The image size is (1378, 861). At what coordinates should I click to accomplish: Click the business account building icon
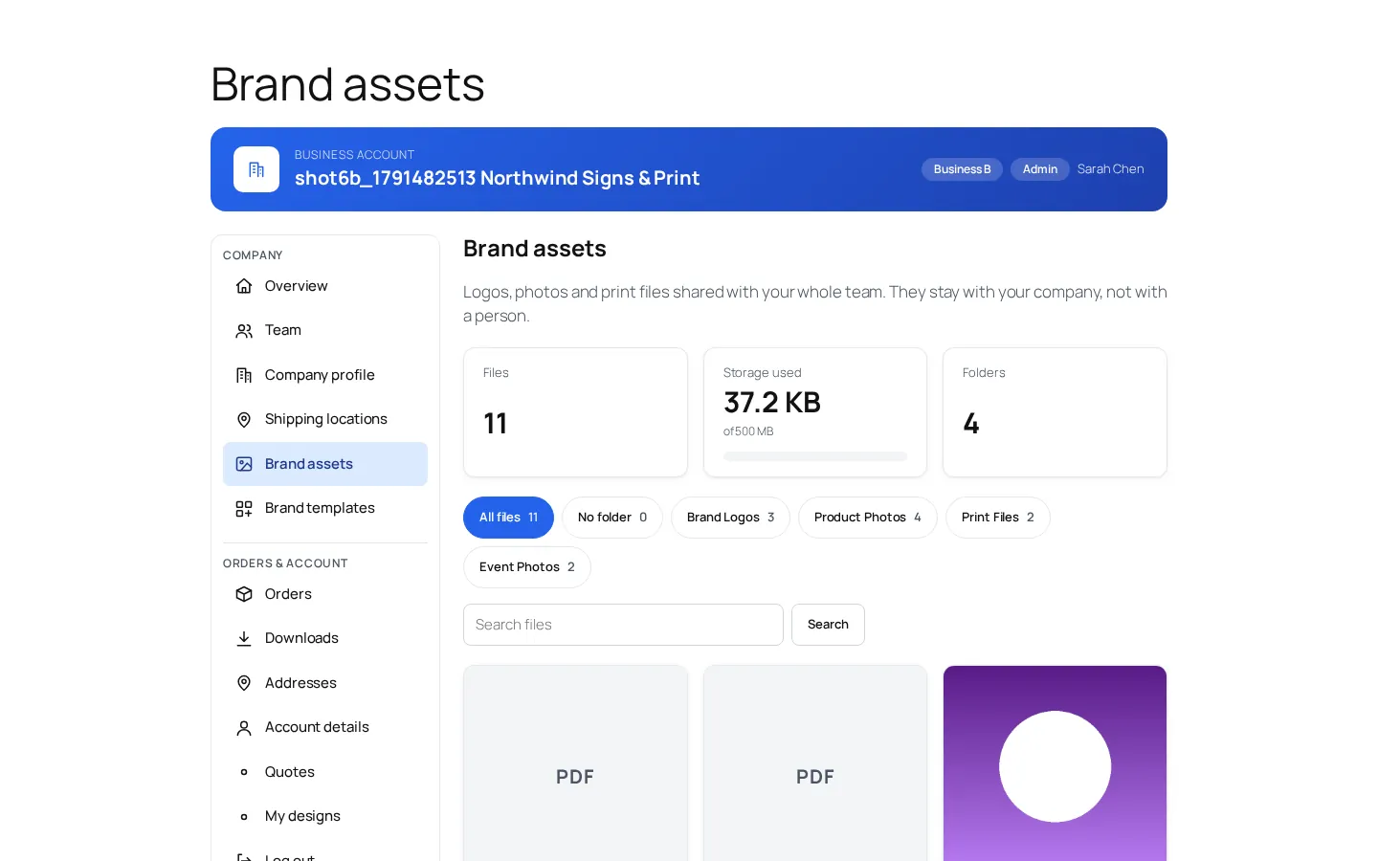[256, 169]
